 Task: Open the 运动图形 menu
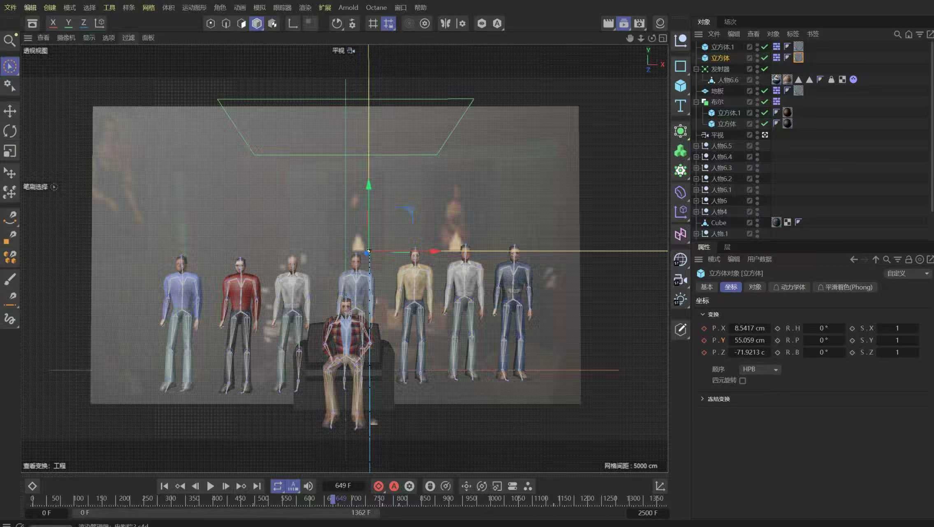(194, 7)
